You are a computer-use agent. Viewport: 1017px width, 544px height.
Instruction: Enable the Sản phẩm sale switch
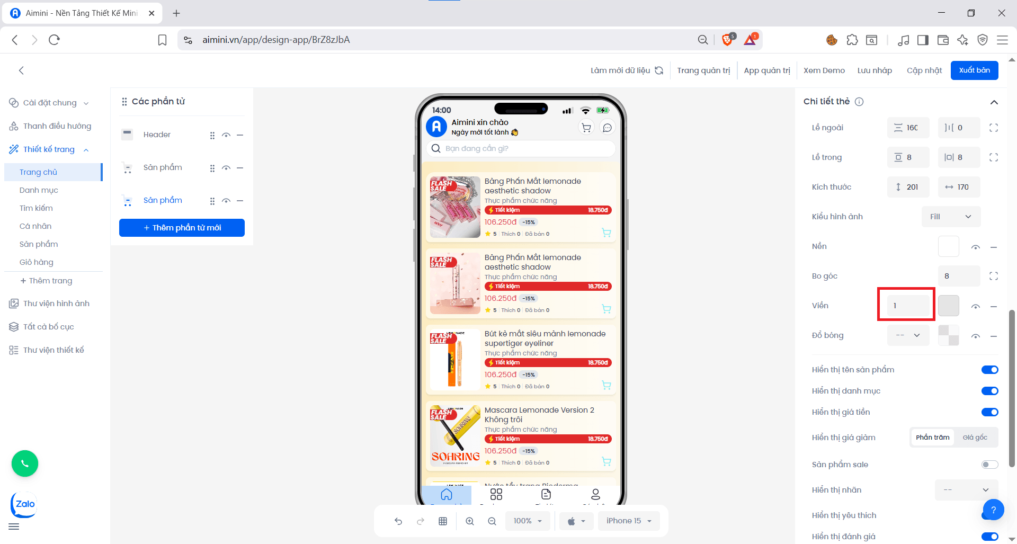[x=989, y=465]
